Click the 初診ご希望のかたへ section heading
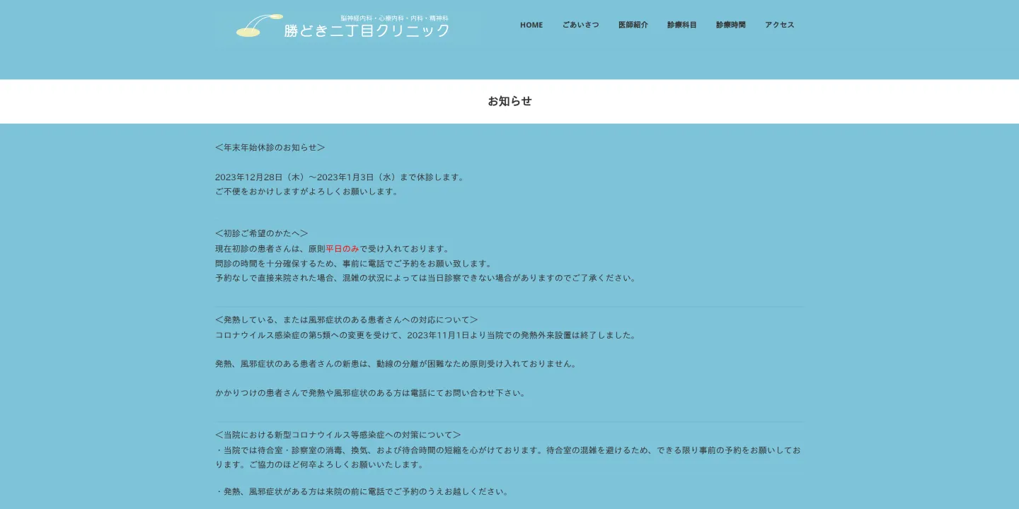 point(260,233)
